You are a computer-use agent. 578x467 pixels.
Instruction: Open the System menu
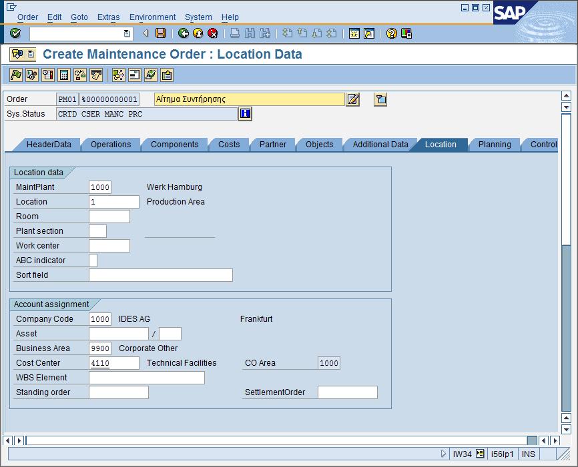pos(198,17)
